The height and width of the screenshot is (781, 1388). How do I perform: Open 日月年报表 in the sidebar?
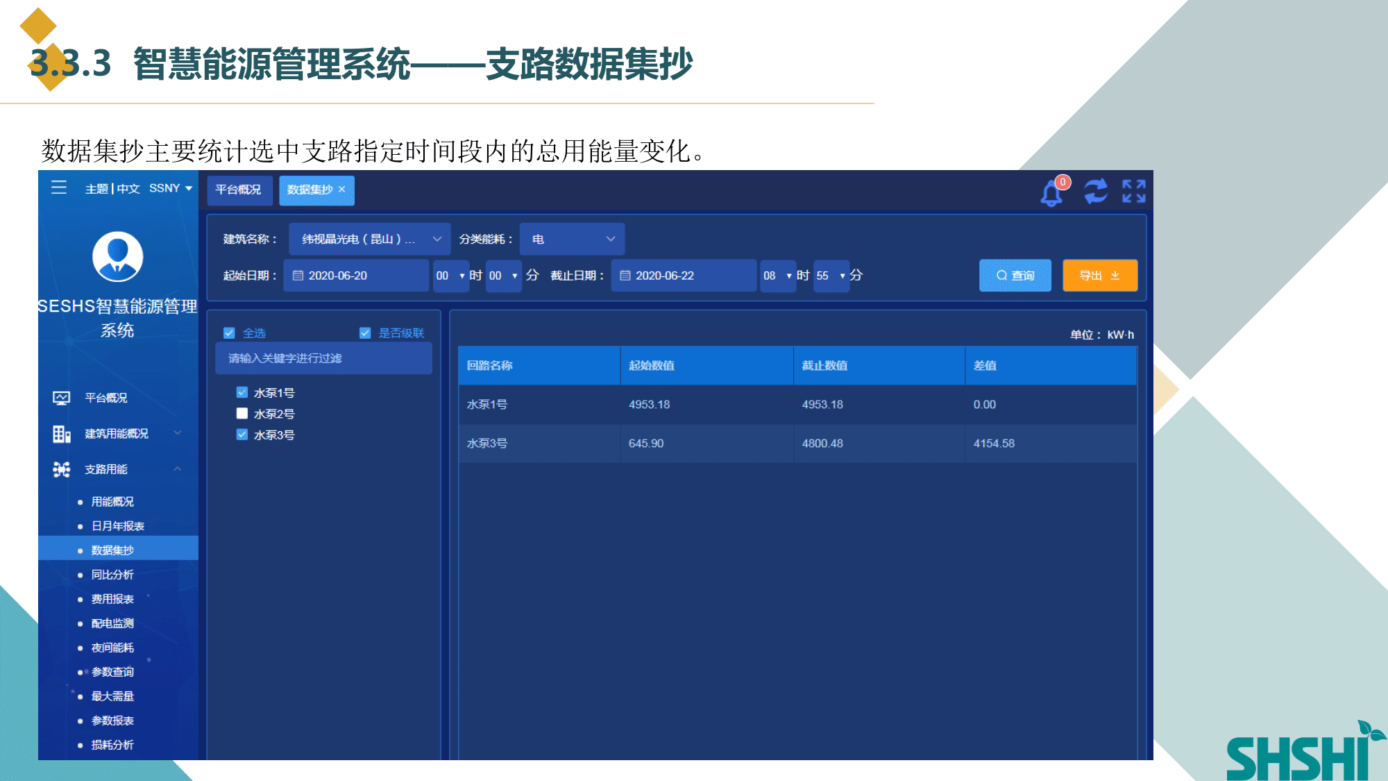(x=118, y=526)
